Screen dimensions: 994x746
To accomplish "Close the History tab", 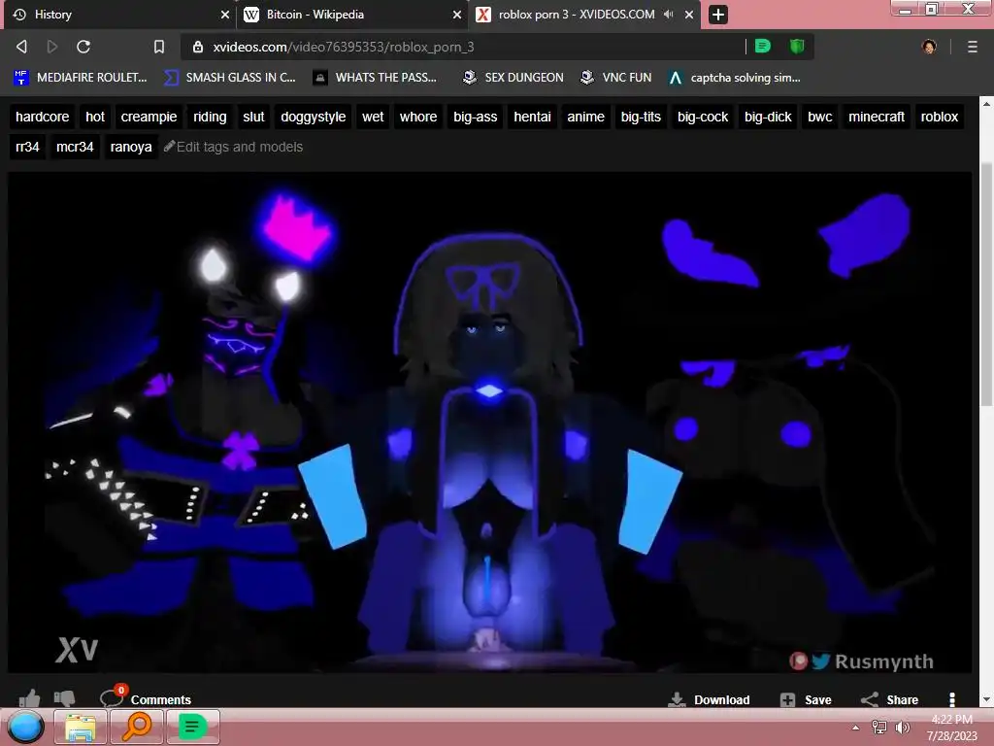I will coord(225,15).
